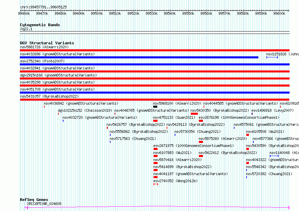Screen dimensions: 299x211
Task: Click the chrX:99457791..99605125 region label
Action: tap(43, 7)
